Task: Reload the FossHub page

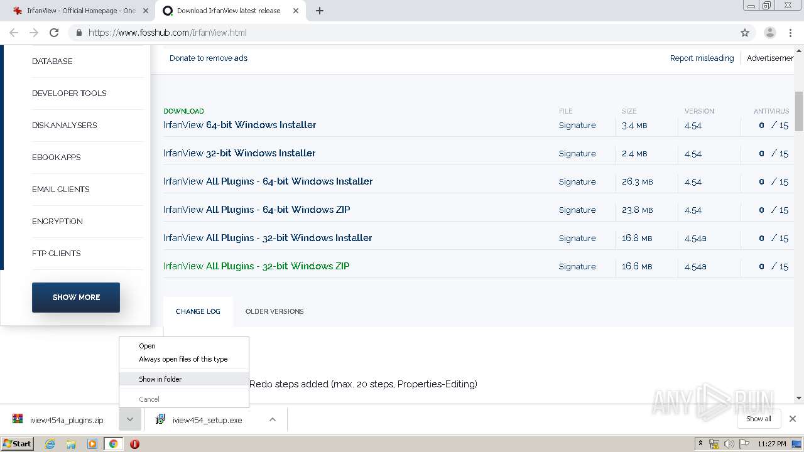Action: coord(54,33)
